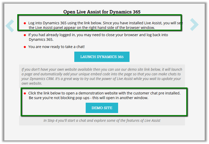Image resolution: width=209 pixels, height=144 pixels.
Task: Advance to next step with right chevron arrow
Action: (x=194, y=24)
